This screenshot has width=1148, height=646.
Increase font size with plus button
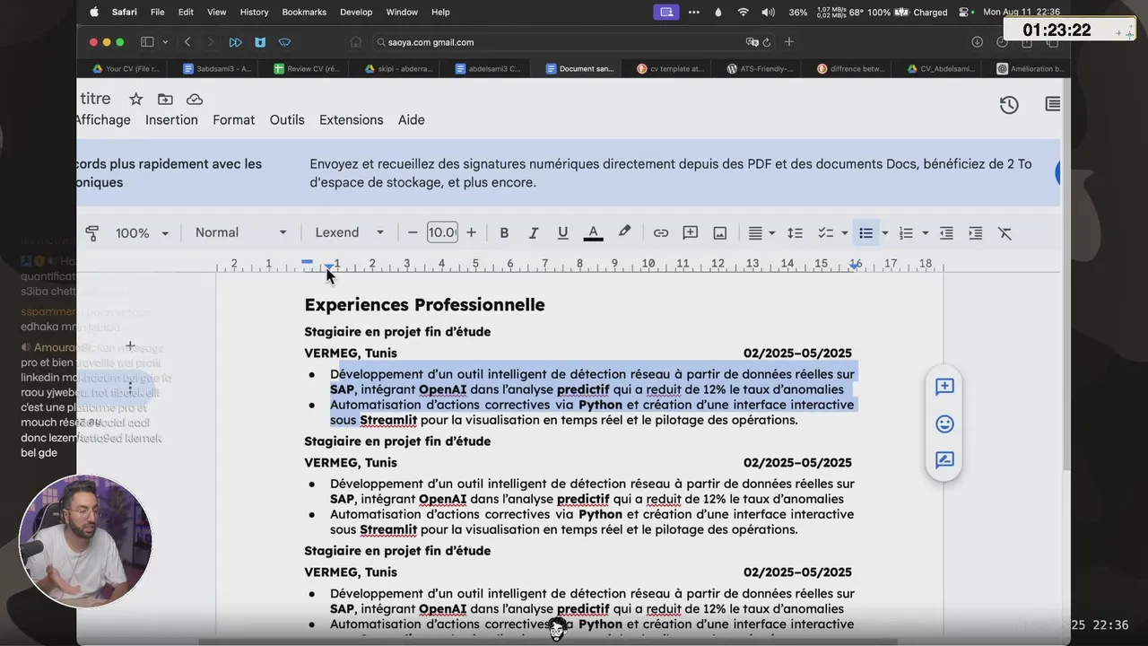[471, 232]
